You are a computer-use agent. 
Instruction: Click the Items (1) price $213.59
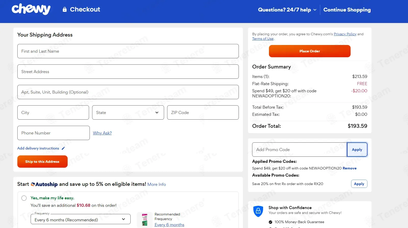click(360, 76)
